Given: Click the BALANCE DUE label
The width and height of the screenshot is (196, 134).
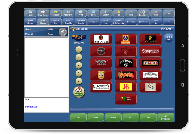Looking at the screenshot, I should [x=31, y=107].
